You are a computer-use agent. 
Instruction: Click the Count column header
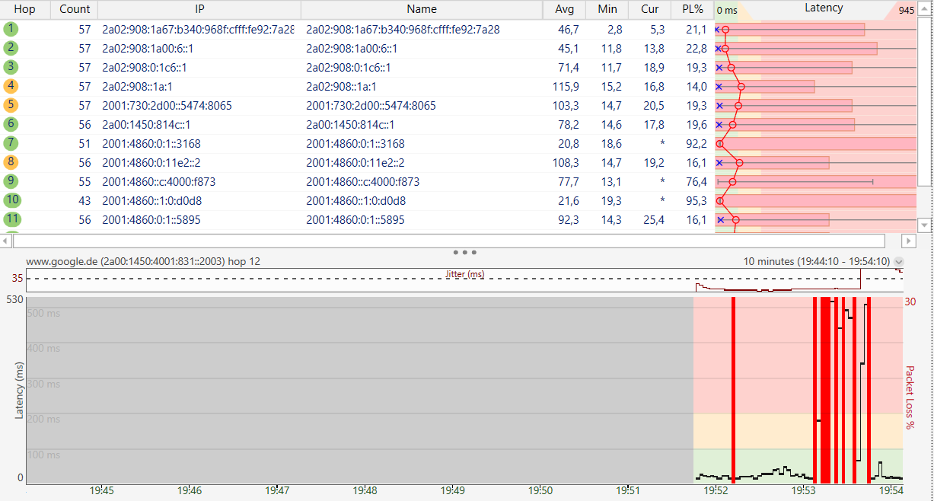[x=75, y=9]
